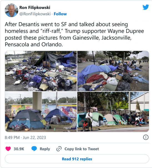Screen dimensions: 152x168
Task: Click the Ron Filipkowski display name
Action: tap(35, 7)
